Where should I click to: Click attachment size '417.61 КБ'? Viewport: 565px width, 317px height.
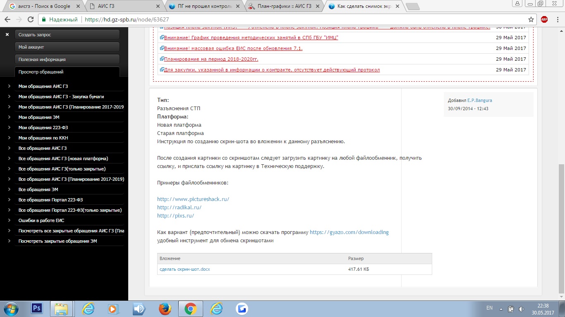click(359, 269)
